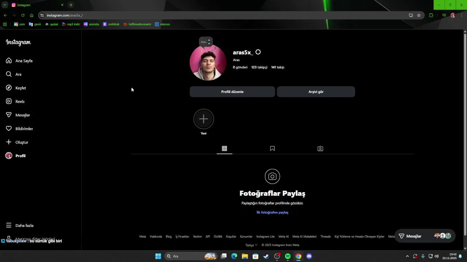The width and height of the screenshot is (467, 262).
Task: Open profile settings gear next to aras5x_
Action: tap(258, 52)
